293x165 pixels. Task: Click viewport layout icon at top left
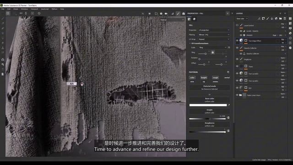pyautogui.click(x=8, y=13)
